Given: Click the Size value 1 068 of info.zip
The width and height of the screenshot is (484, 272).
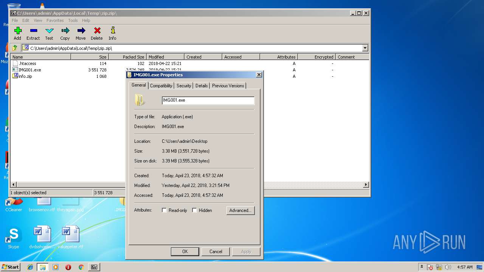Looking at the screenshot, I should (101, 76).
